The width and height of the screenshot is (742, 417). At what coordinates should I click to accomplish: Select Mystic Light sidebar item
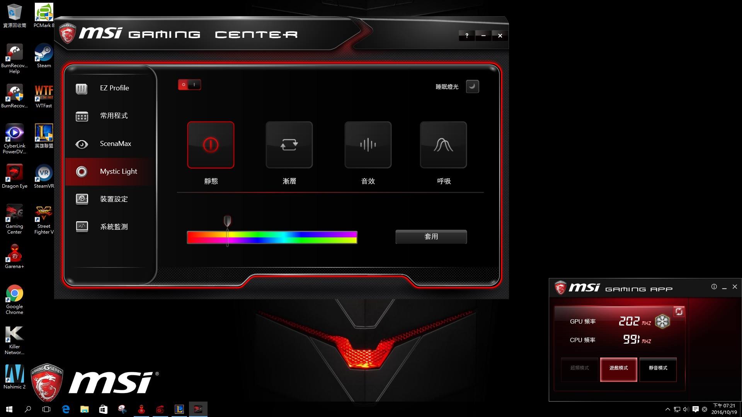coord(111,171)
